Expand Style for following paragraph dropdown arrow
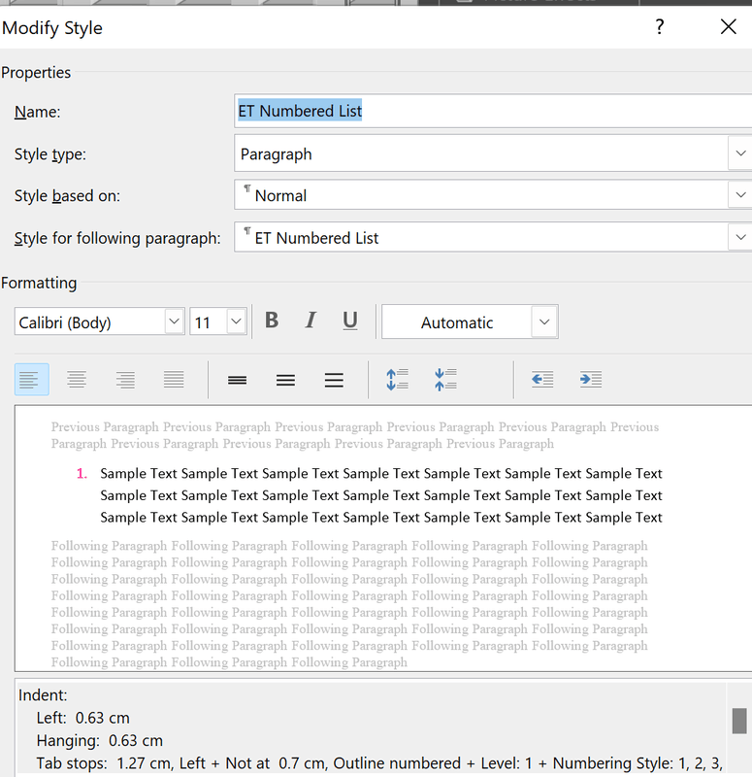Screen dimensions: 752x777 (x=740, y=237)
